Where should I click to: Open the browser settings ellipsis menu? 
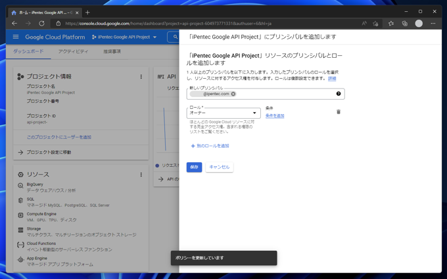click(x=433, y=24)
